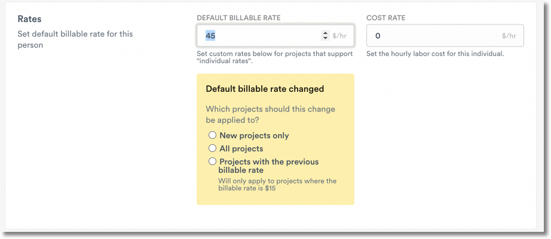Click the Rates section heading
The width and height of the screenshot is (551, 239).
click(29, 20)
